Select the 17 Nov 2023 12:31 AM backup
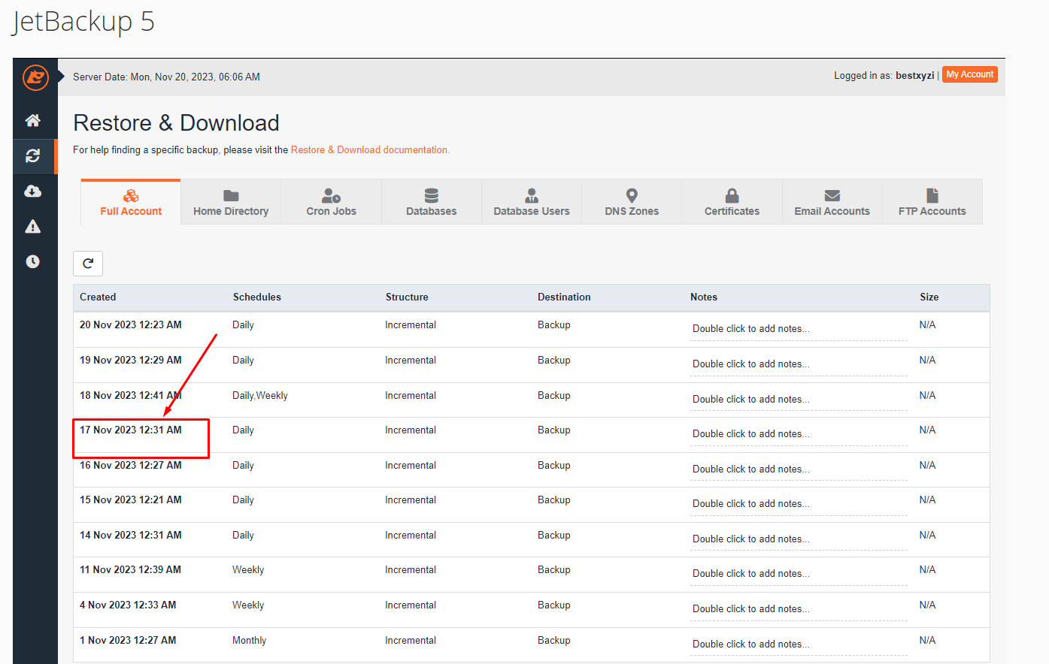1049x664 pixels. tap(131, 430)
